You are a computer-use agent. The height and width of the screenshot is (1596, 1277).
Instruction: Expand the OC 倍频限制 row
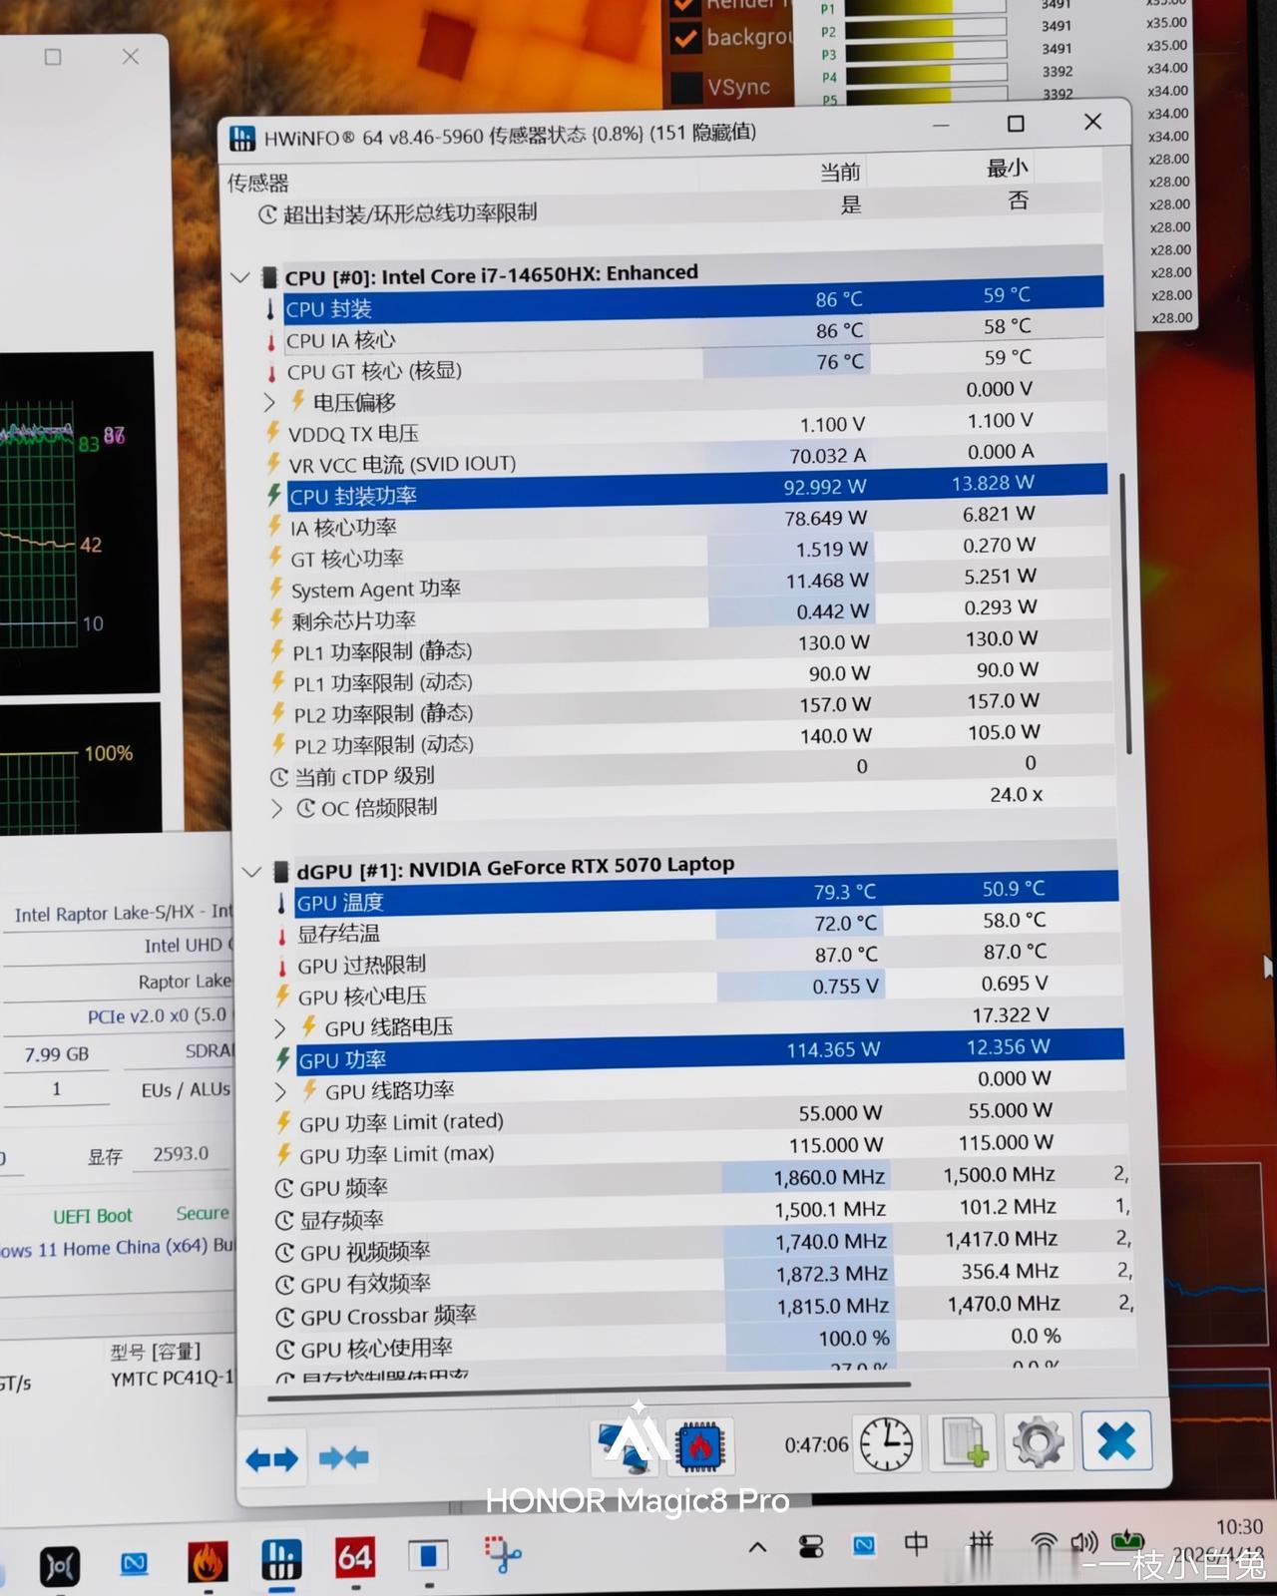277,809
